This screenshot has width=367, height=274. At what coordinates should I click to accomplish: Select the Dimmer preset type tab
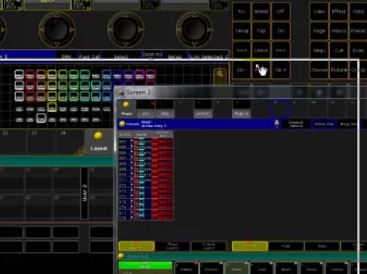[187, 269]
